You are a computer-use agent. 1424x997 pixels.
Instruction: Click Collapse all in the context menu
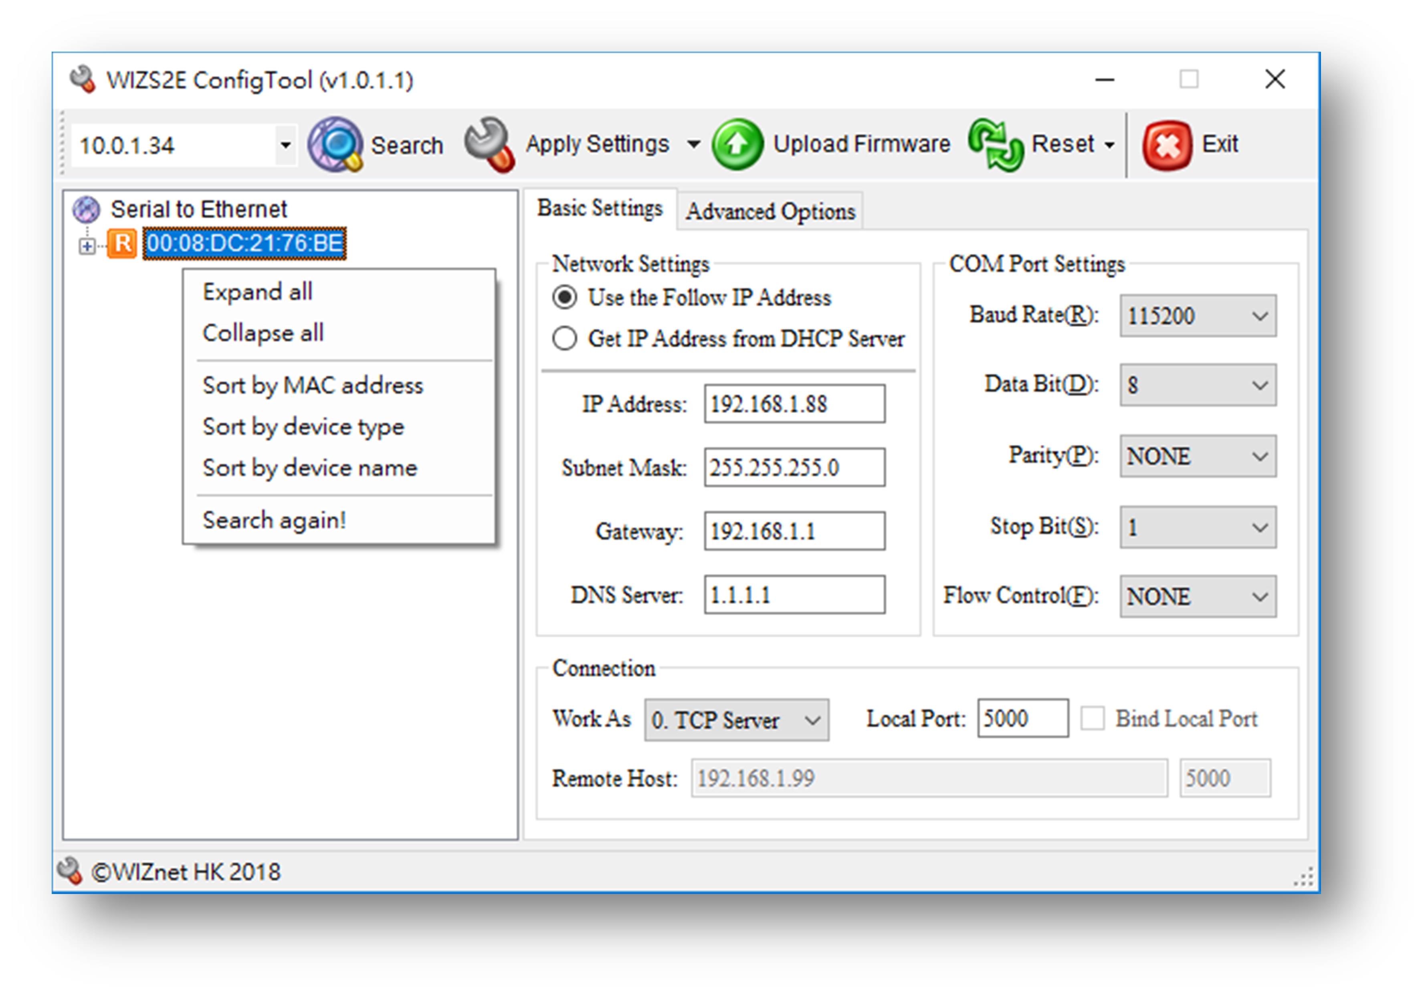pos(263,333)
